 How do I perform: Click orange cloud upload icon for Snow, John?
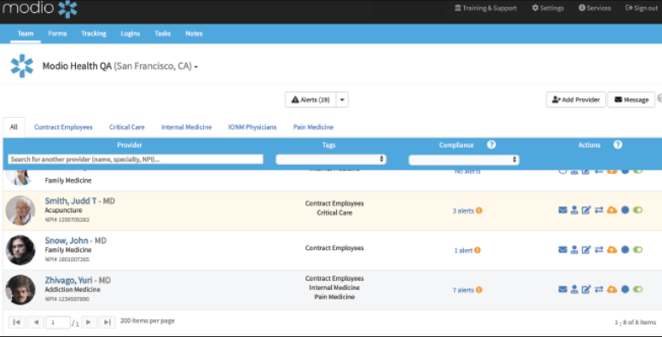tap(612, 250)
